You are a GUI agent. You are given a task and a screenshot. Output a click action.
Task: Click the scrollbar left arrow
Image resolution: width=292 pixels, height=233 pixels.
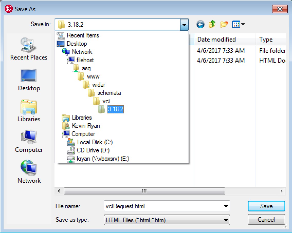coord(59,191)
